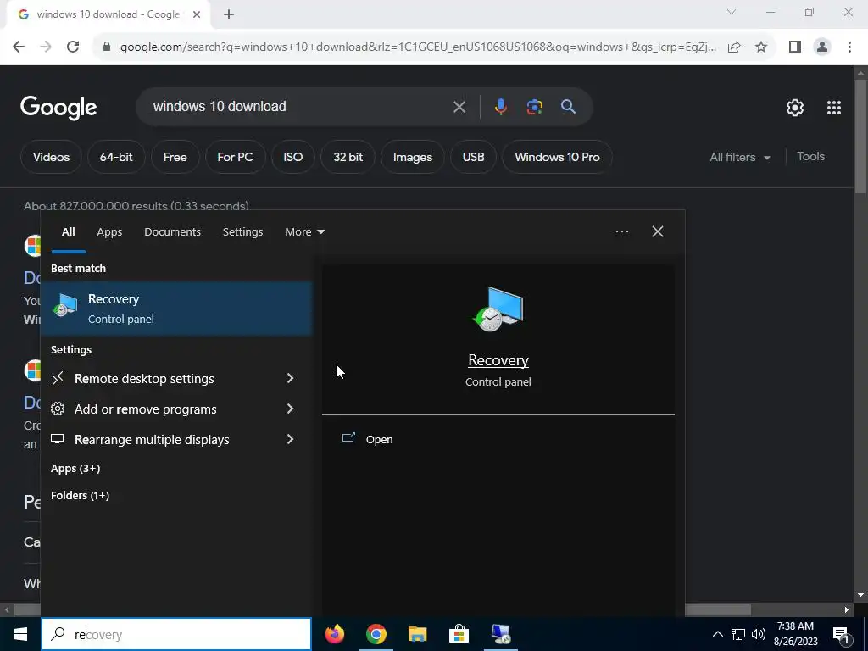868x651 pixels.
Task: Open Google search Tools
Action: pos(810,157)
